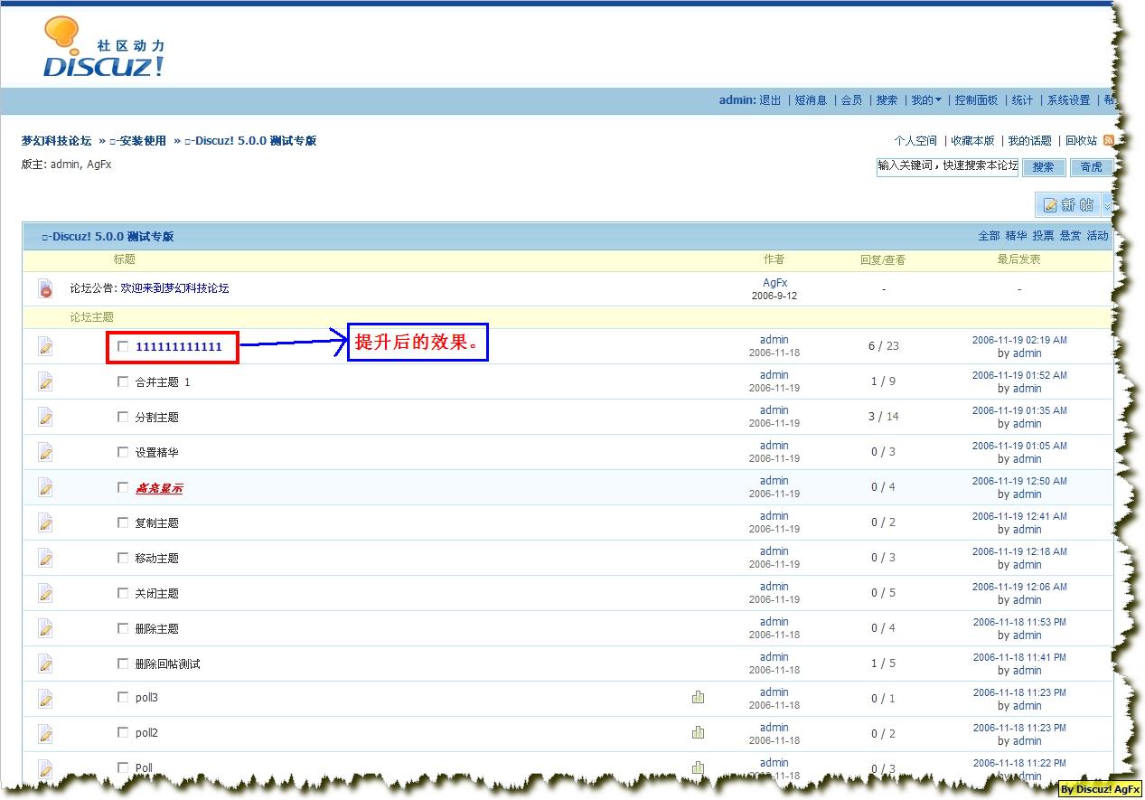Open 控制面板 in the top menu
This screenshot has width=1145, height=800.
976,100
